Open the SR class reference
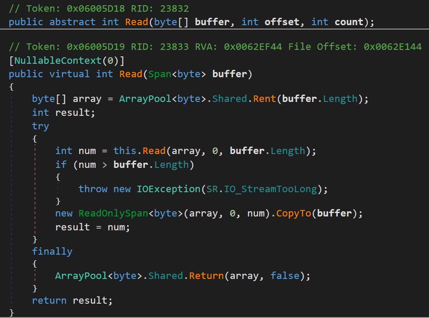 (212, 189)
